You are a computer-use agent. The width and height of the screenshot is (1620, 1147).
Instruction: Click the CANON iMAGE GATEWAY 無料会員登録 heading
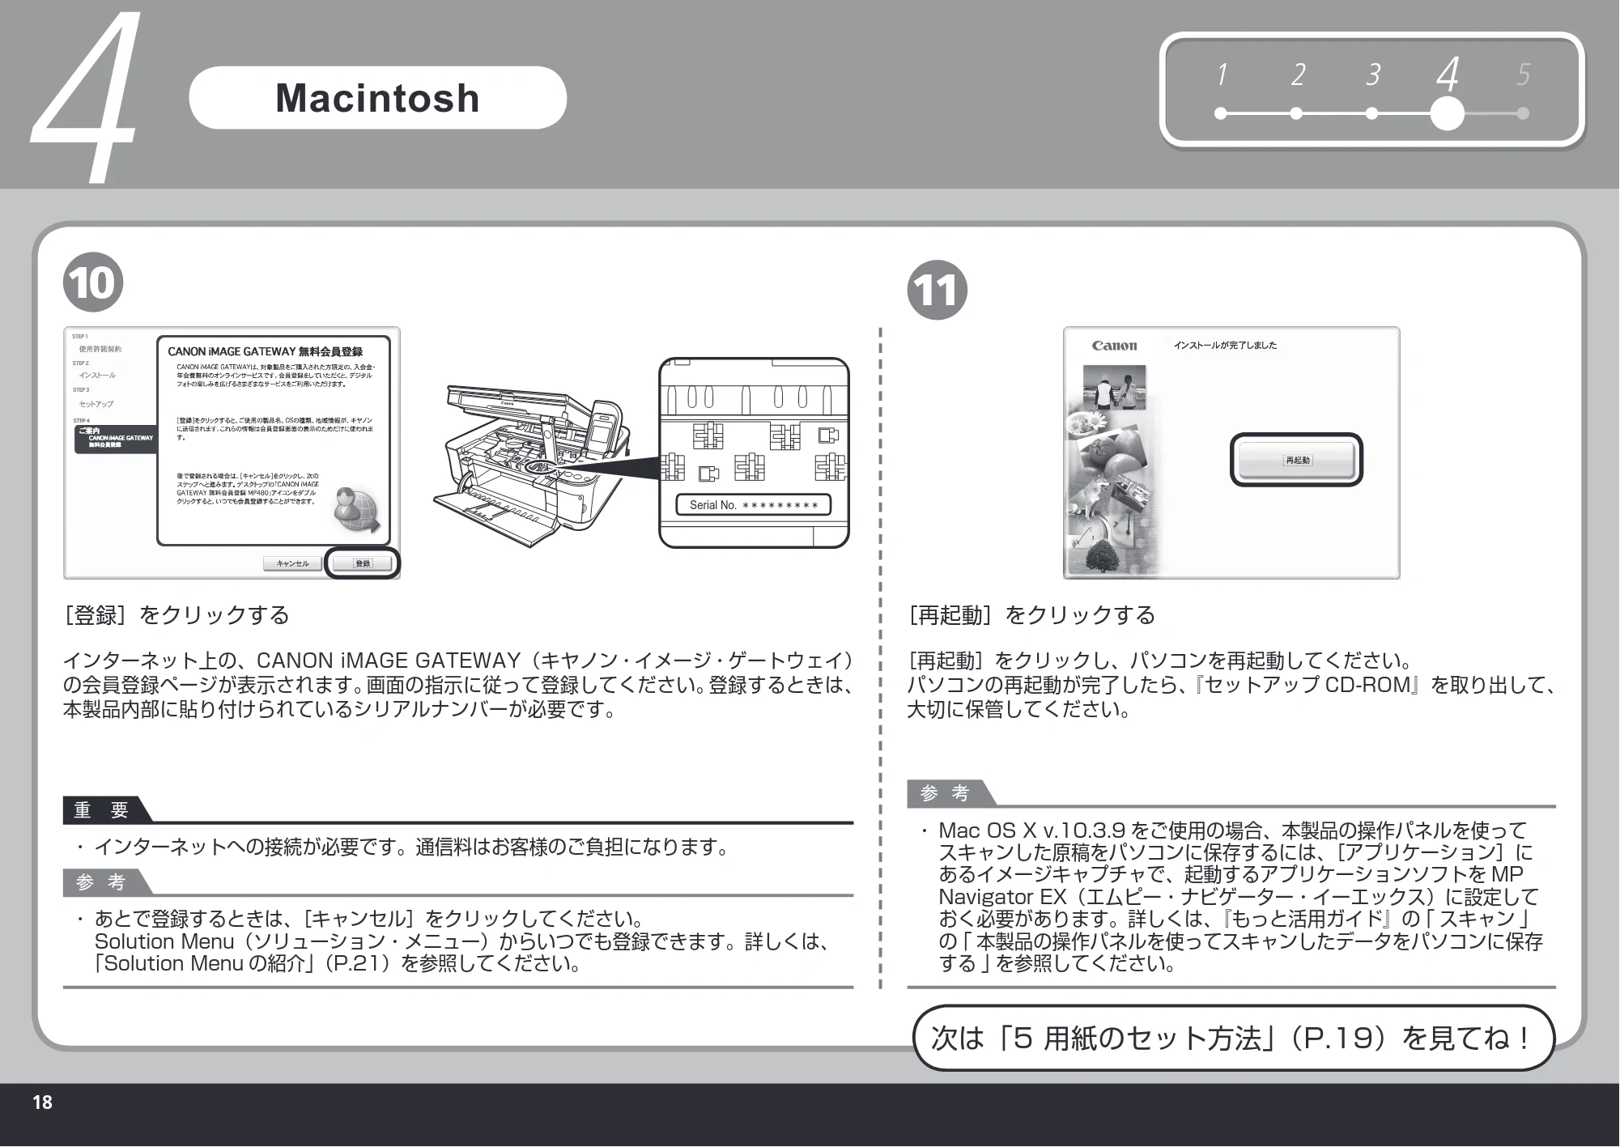[x=265, y=351]
